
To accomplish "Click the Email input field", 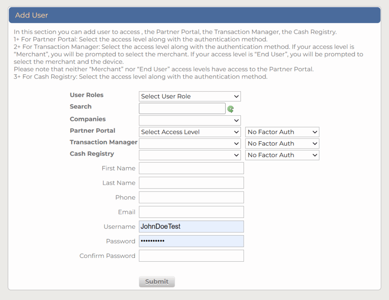I will click(191, 212).
